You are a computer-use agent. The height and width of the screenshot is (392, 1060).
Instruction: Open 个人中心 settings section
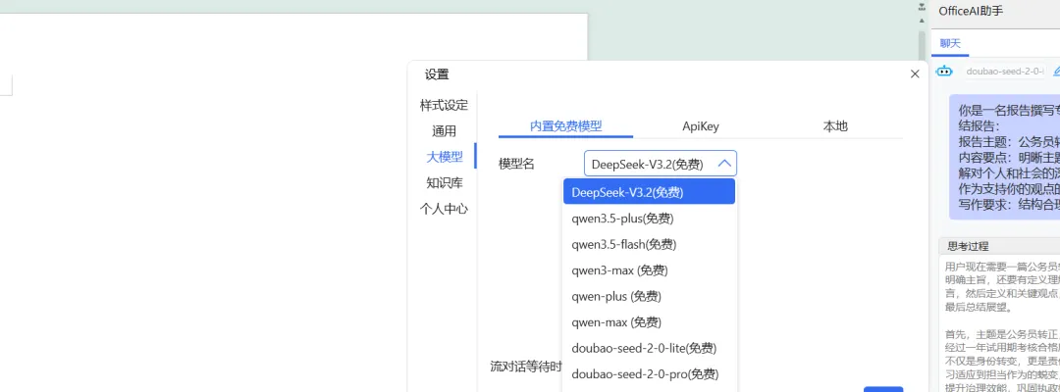click(444, 209)
